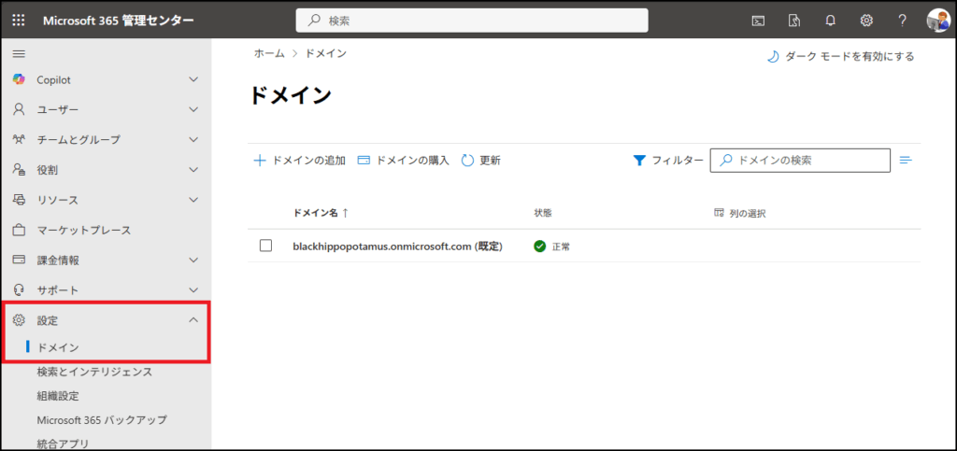This screenshot has height=451, width=957.
Task: Open the app launcher waffle icon
Action: pos(19,20)
